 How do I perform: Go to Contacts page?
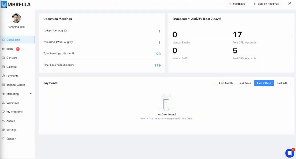[x=17, y=58]
